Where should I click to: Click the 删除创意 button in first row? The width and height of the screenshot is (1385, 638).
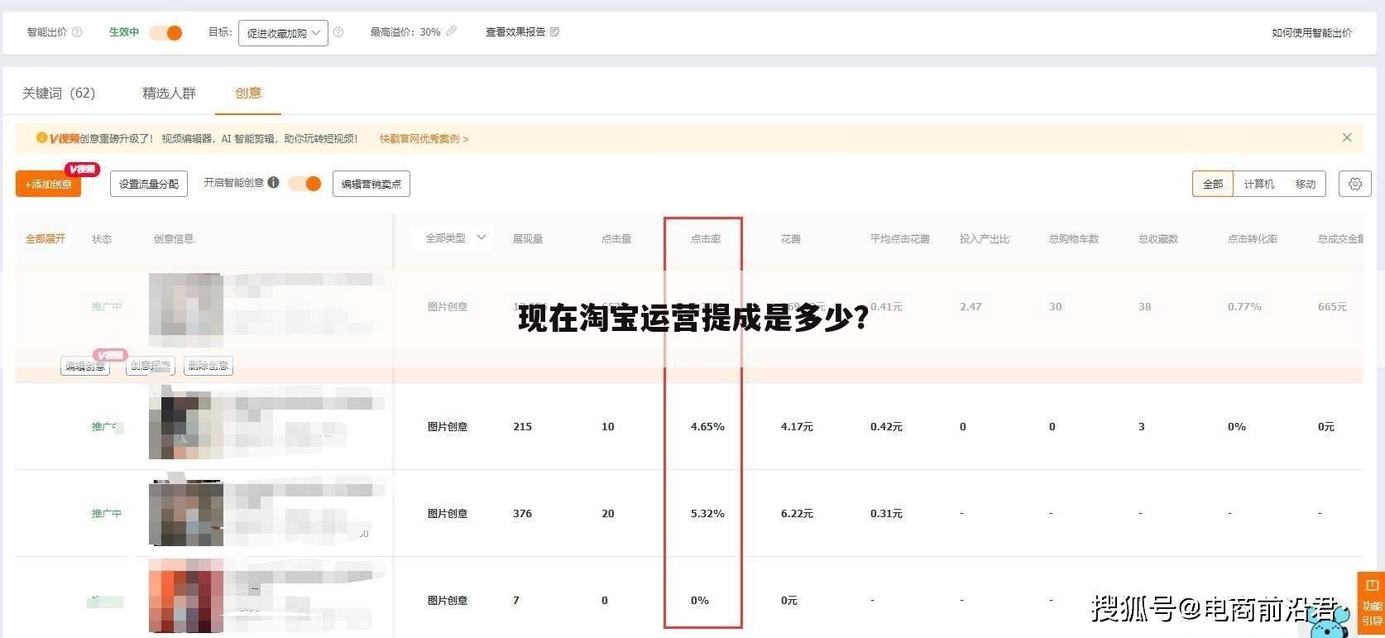pos(208,366)
